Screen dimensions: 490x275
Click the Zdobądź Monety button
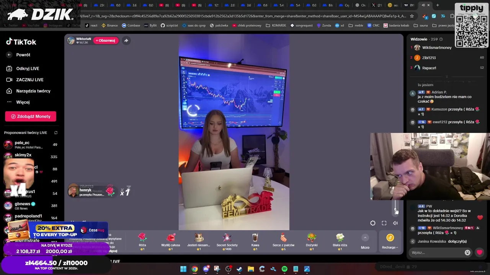[x=31, y=116]
